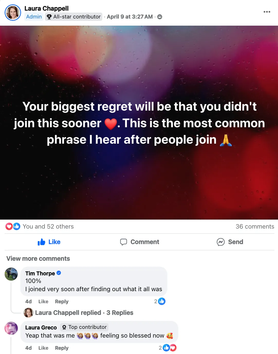This screenshot has width=278, height=354.
Task: Like Tim Thorpe's comment
Action: point(43,301)
